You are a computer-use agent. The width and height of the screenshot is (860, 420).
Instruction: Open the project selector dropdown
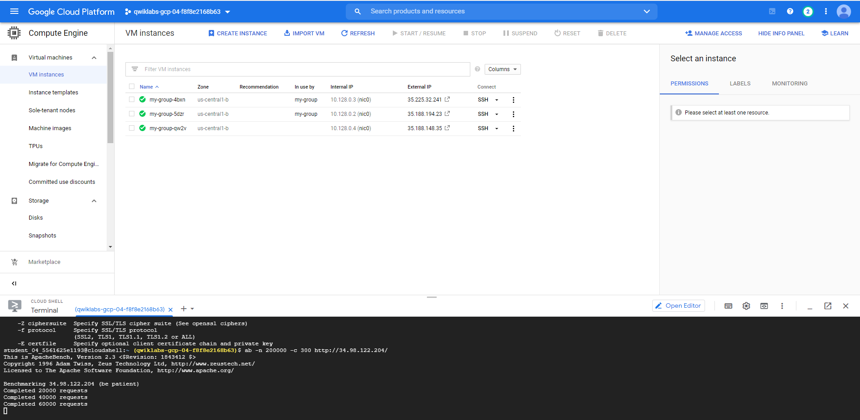click(177, 12)
